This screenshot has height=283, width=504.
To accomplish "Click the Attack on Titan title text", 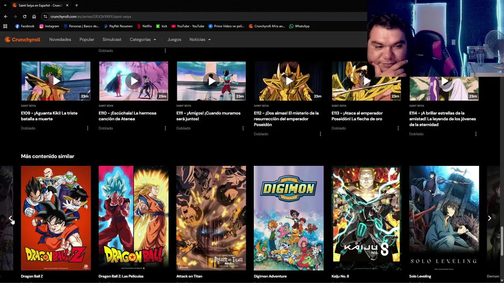I will [189, 276].
